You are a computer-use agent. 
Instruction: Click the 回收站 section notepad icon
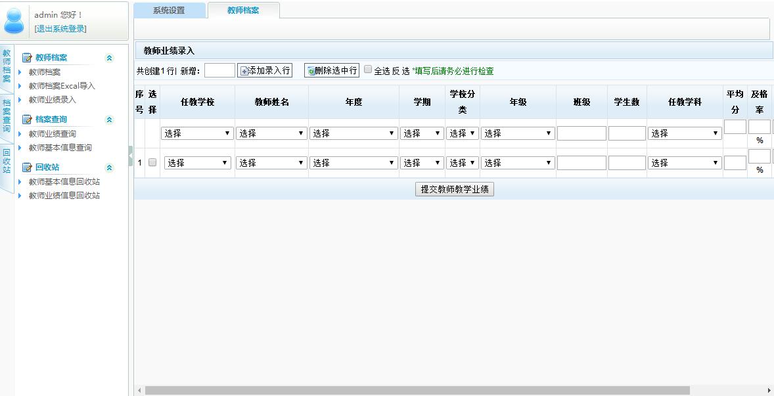[27, 167]
